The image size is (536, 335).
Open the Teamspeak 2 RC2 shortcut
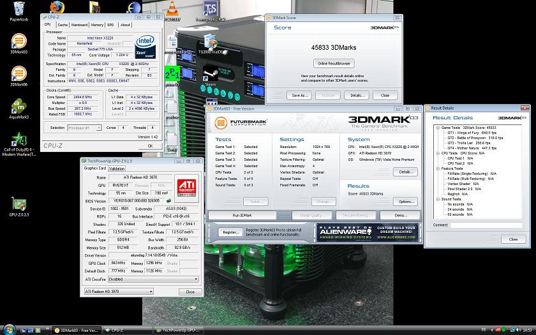pyautogui.click(x=210, y=11)
